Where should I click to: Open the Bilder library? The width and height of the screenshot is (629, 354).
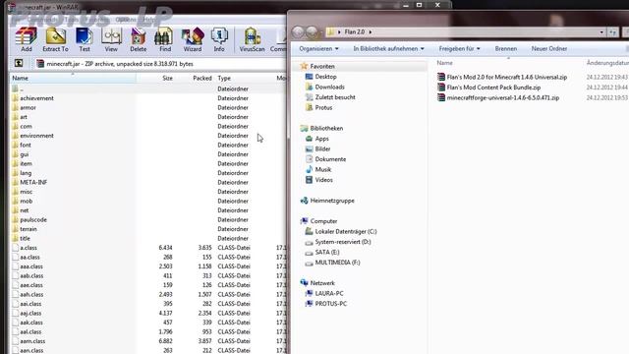pyautogui.click(x=322, y=148)
